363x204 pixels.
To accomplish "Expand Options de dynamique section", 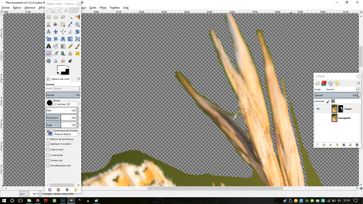I will click(x=48, y=139).
